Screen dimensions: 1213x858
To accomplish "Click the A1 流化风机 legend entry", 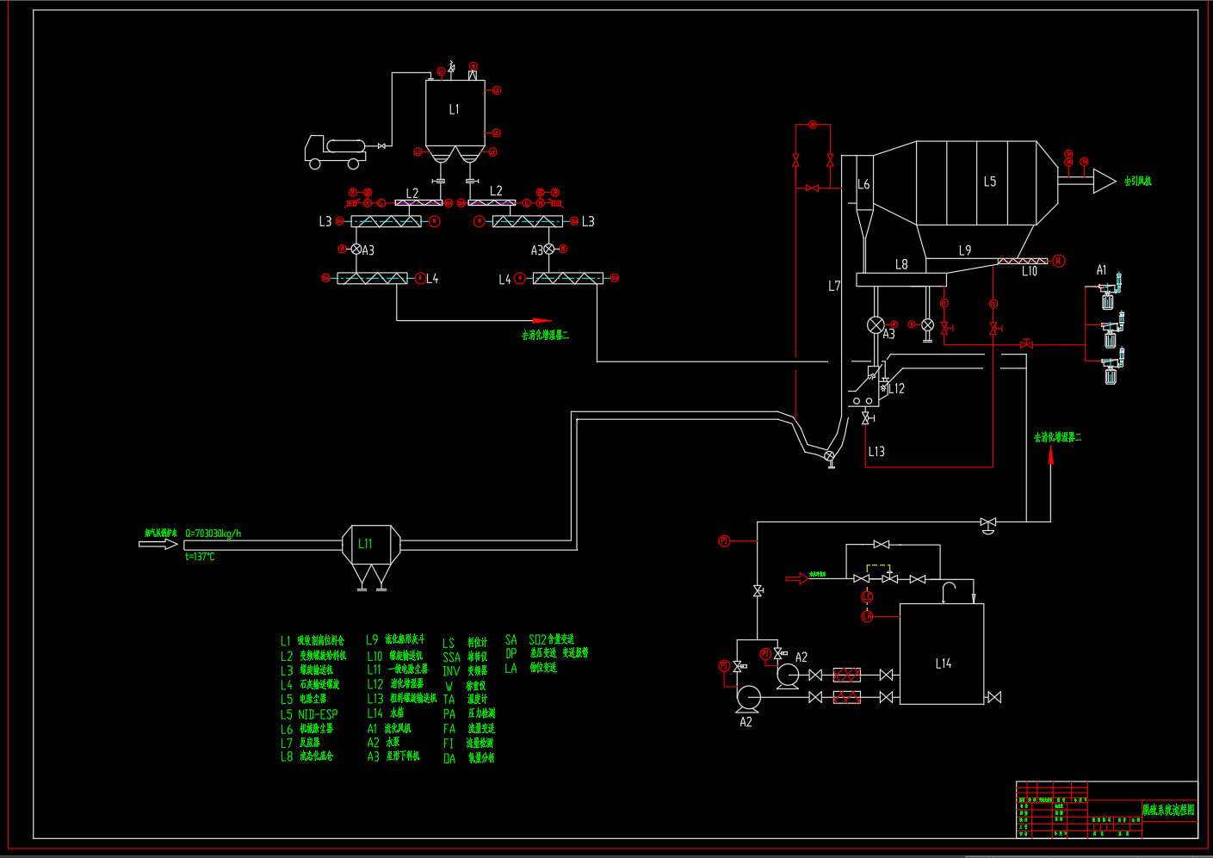I will [387, 728].
